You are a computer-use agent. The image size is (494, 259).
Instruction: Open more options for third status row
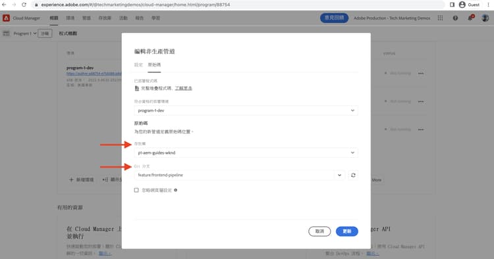click(421, 129)
